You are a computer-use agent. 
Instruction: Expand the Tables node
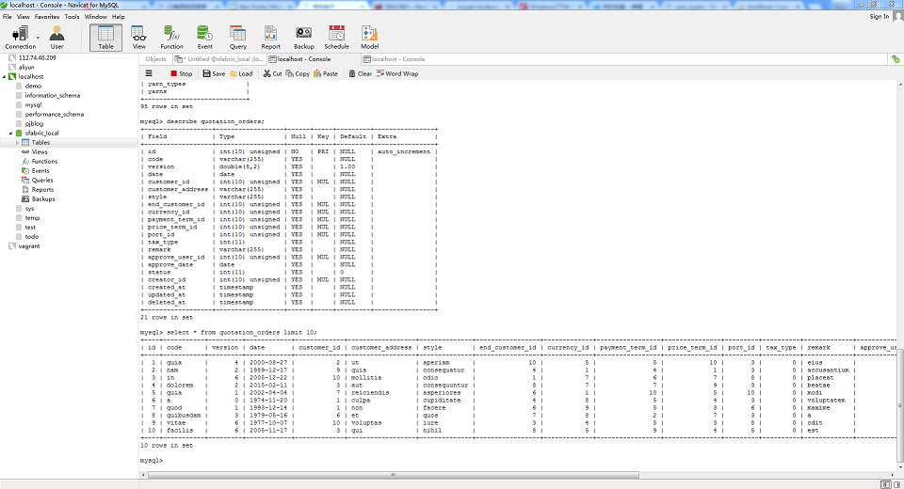[x=17, y=142]
